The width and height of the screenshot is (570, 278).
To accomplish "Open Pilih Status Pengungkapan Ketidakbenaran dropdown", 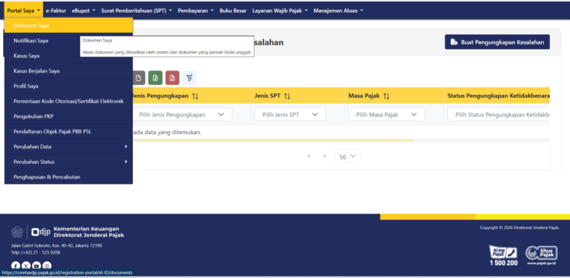I will pyautogui.click(x=499, y=115).
